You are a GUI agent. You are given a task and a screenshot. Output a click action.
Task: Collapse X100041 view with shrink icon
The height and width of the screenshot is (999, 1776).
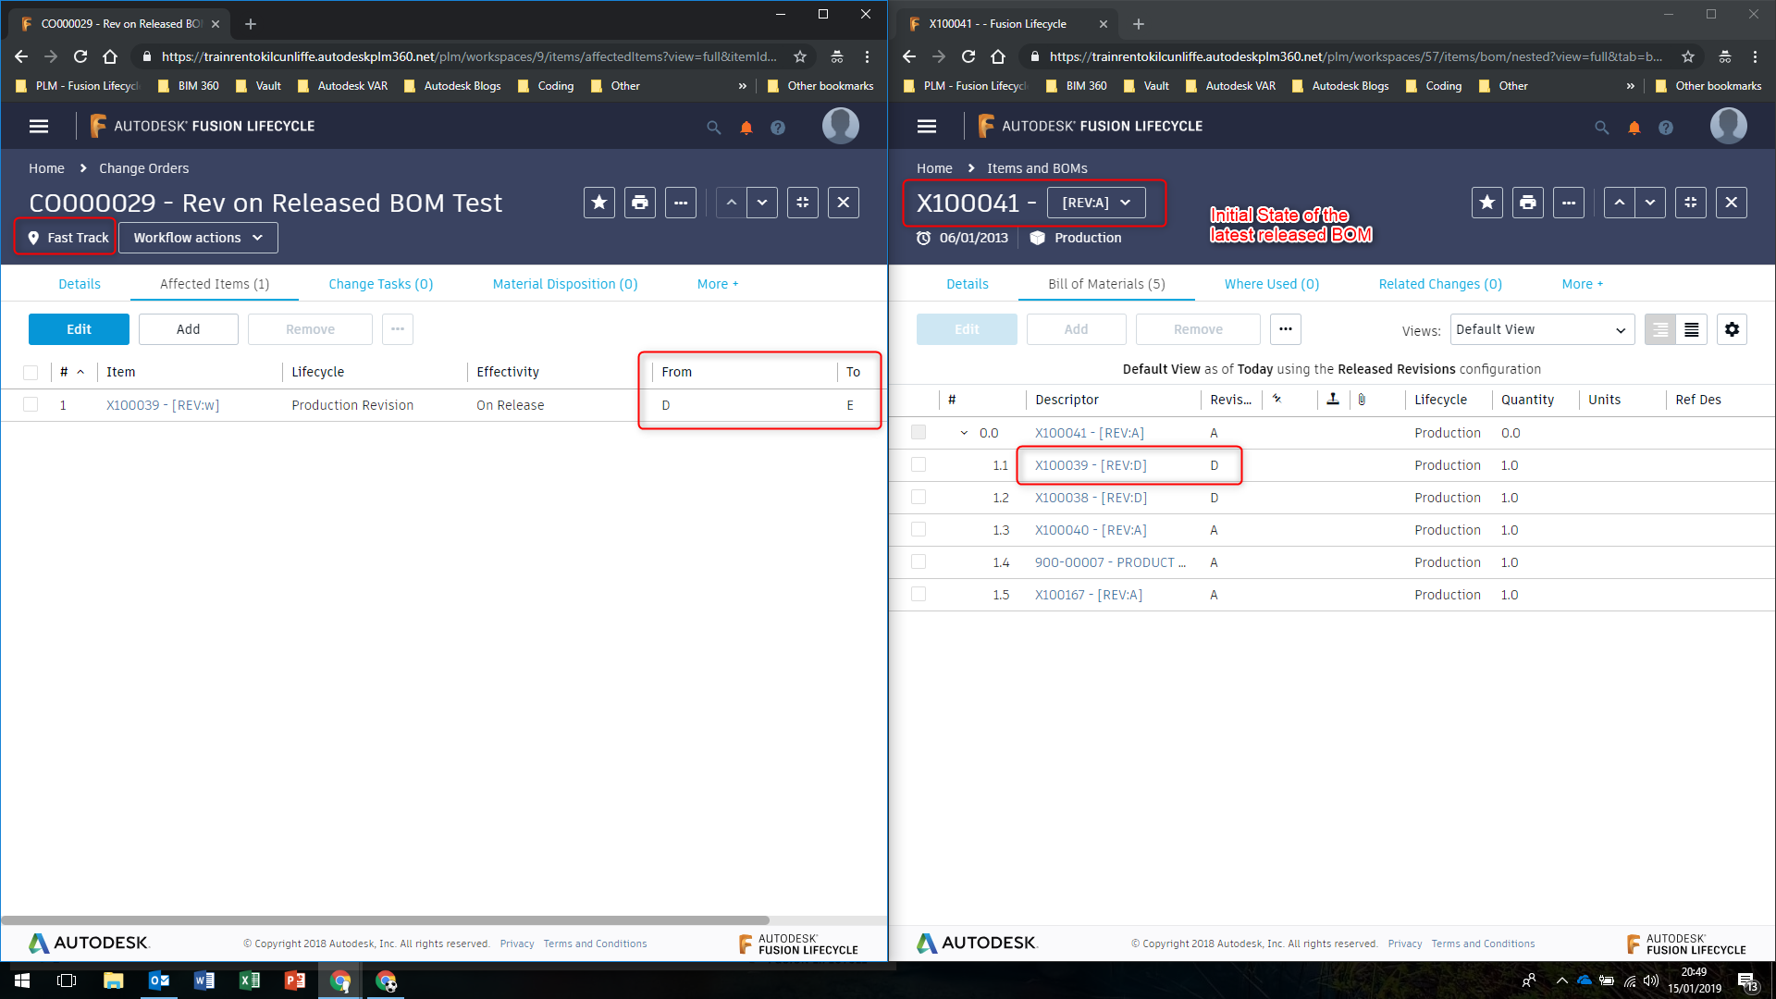1691,203
